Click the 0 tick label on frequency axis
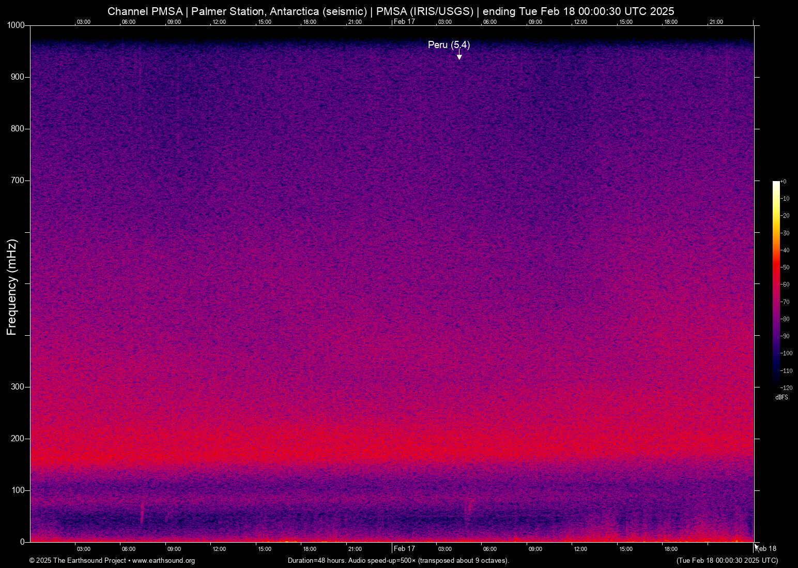Screen dimensions: 798x568 click(22, 542)
